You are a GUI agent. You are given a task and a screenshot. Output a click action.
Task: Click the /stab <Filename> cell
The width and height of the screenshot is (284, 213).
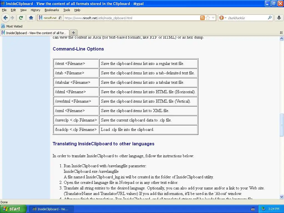click(x=76, y=73)
